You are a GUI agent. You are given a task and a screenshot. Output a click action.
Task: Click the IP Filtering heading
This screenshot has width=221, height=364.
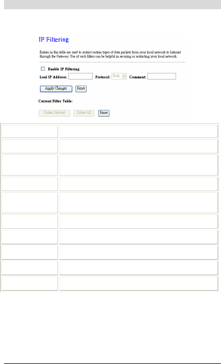pos(53,40)
